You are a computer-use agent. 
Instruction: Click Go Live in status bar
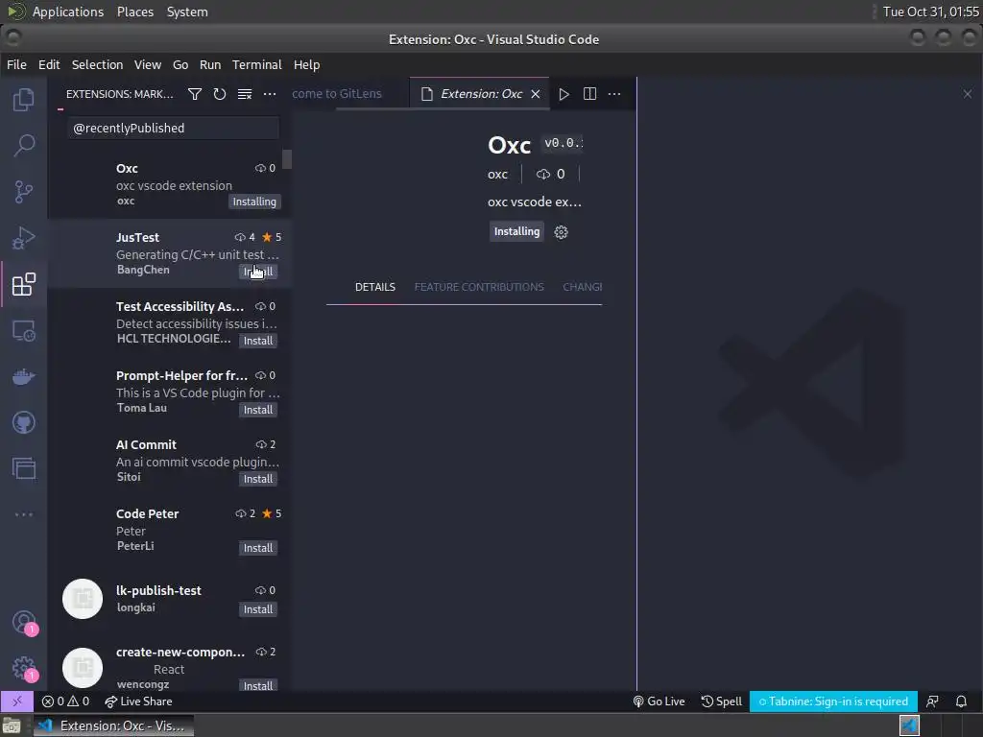[x=659, y=701]
